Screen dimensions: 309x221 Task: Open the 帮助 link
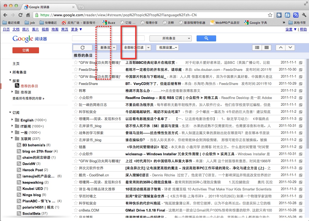pos(303,29)
